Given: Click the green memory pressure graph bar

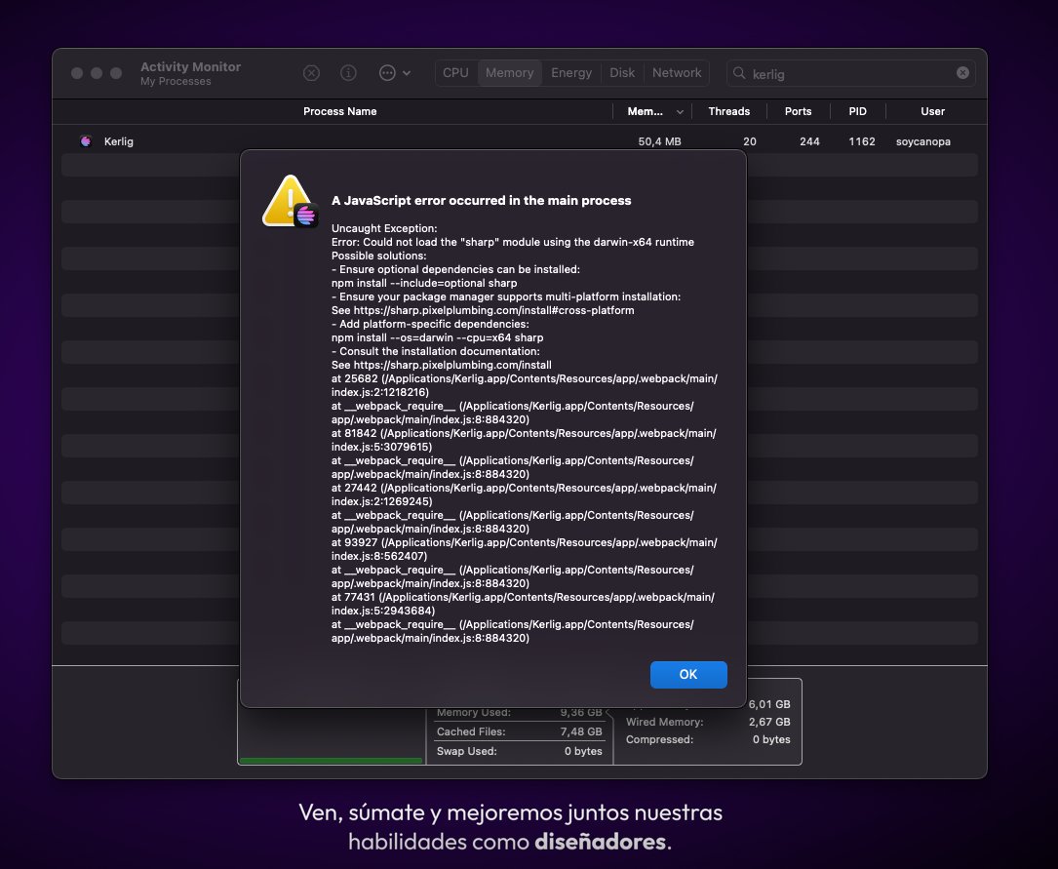Looking at the screenshot, I should [331, 761].
